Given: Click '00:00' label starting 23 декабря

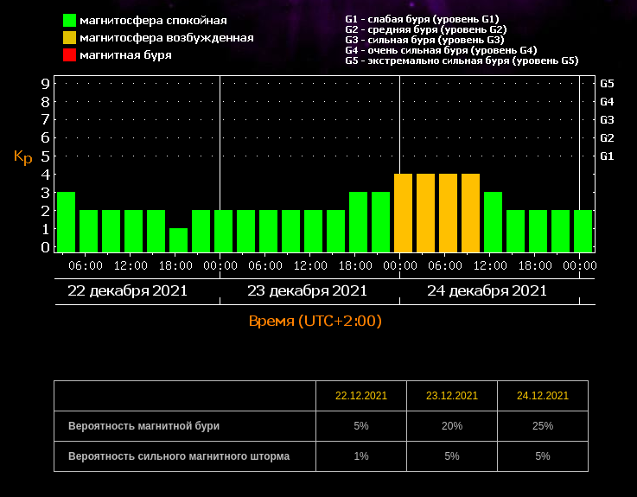Looking at the screenshot, I should point(220,265).
